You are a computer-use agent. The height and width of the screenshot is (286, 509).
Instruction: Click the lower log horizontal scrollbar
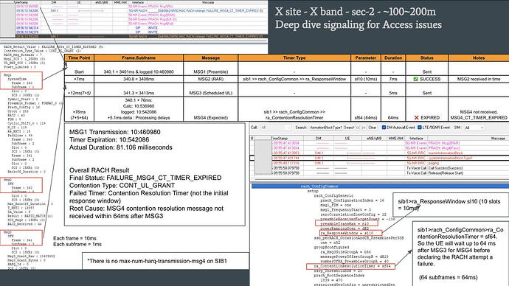pos(379,178)
